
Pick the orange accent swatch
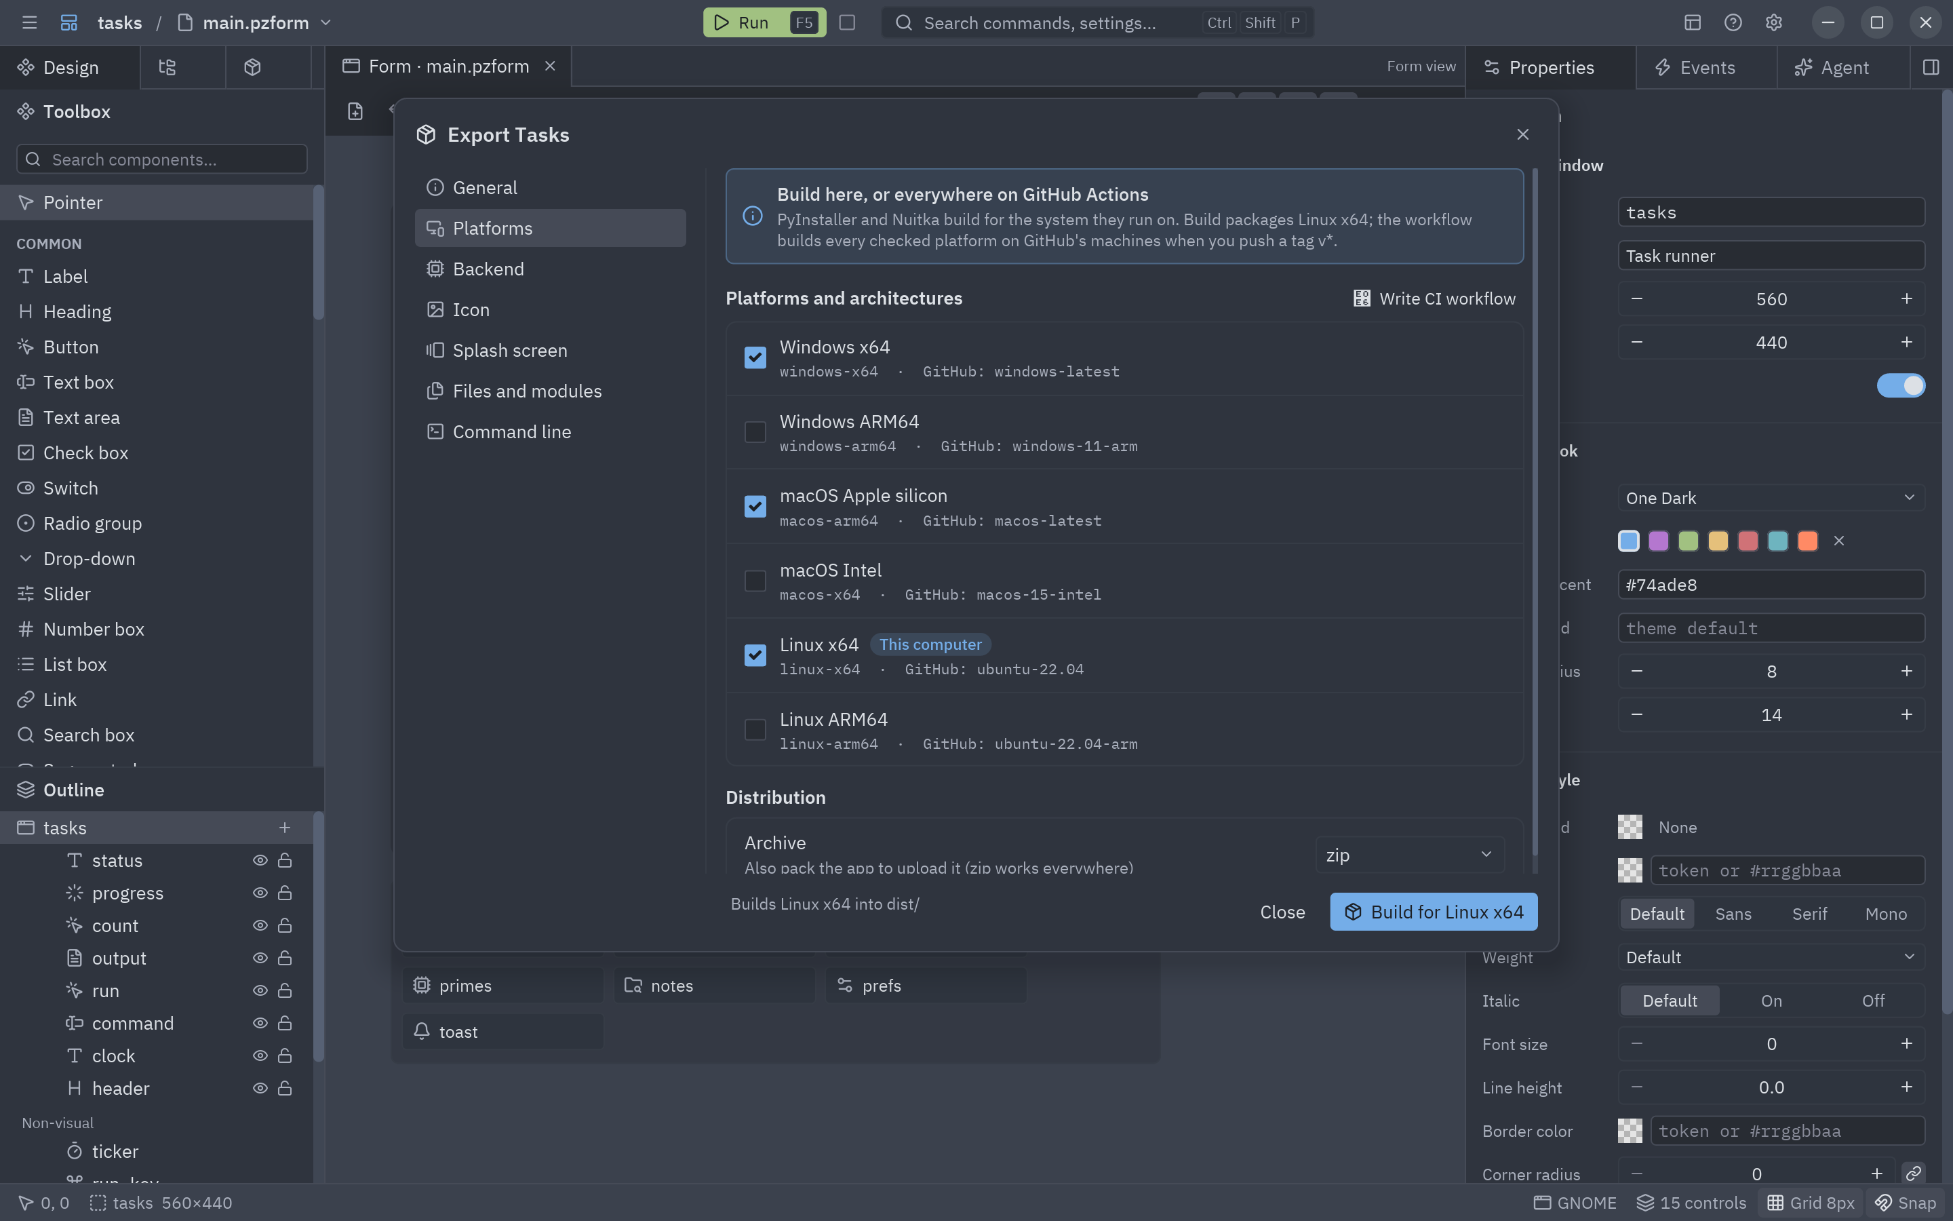pos(1808,541)
